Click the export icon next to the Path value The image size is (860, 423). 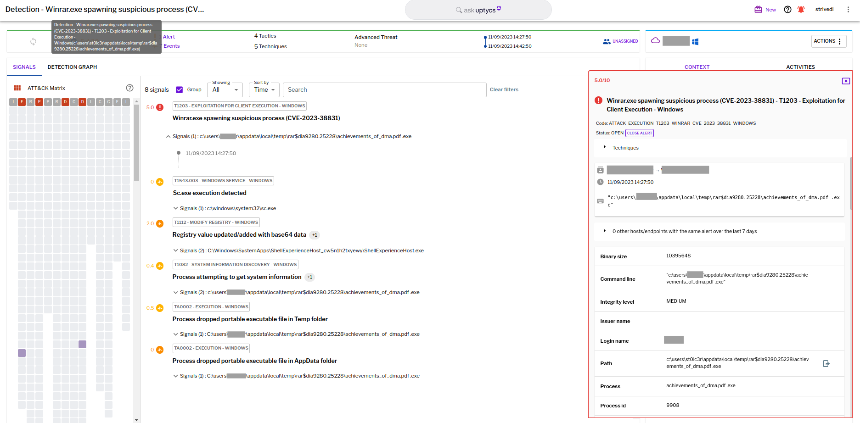point(826,363)
